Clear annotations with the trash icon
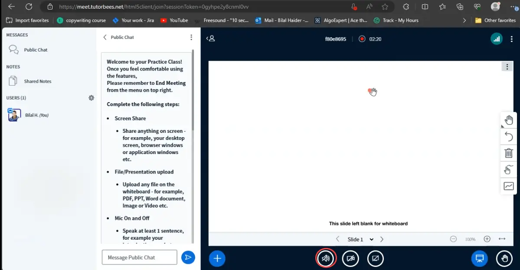The width and height of the screenshot is (520, 270). [509, 153]
